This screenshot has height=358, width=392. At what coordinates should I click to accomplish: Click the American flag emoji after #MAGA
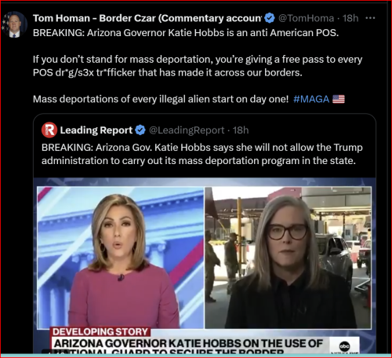tap(339, 99)
